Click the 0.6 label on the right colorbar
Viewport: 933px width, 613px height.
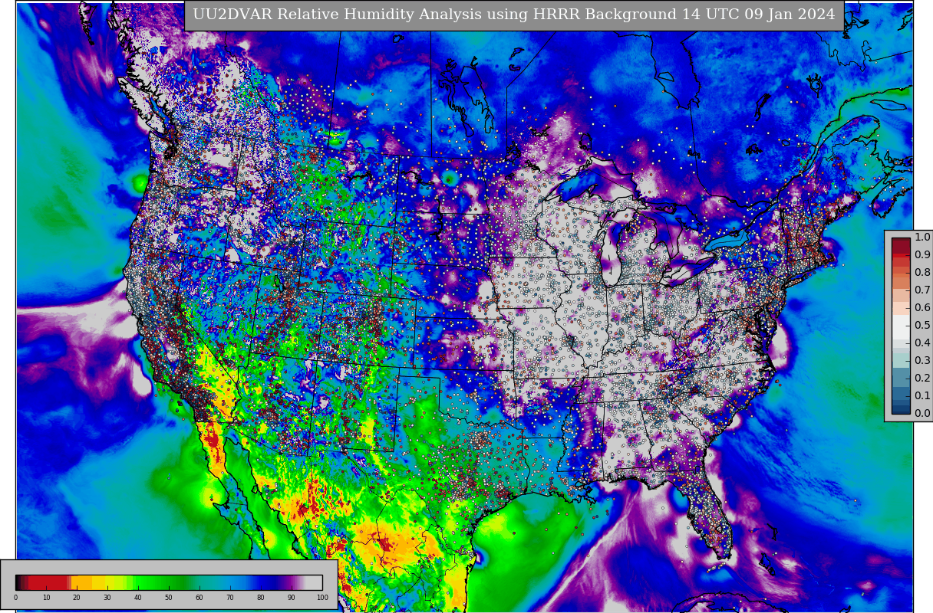(x=922, y=307)
